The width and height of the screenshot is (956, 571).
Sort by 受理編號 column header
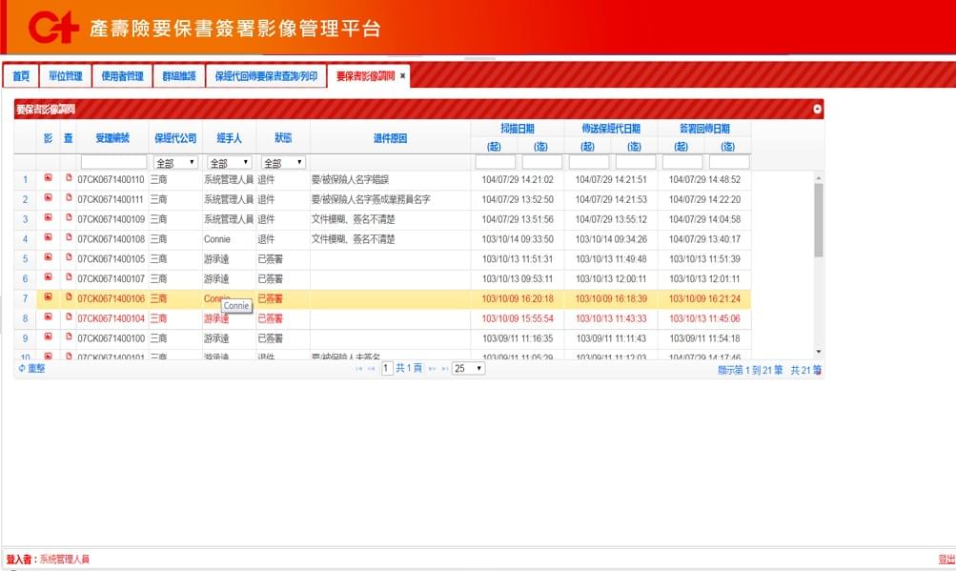112,138
